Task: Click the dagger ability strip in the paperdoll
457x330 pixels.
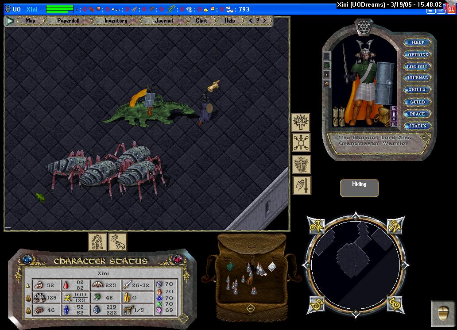Action: [394, 116]
